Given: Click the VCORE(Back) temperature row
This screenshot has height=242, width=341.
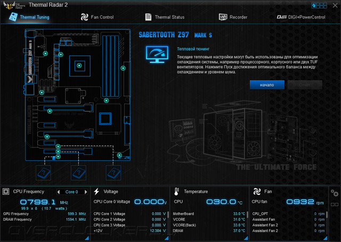Looking at the screenshot, I should coord(209,225).
